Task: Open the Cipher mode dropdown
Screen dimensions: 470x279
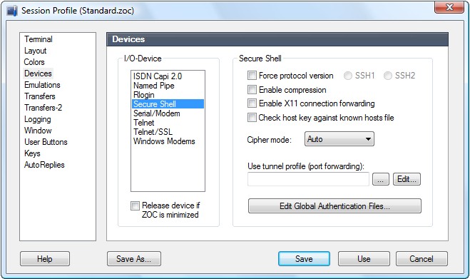Action: point(339,139)
